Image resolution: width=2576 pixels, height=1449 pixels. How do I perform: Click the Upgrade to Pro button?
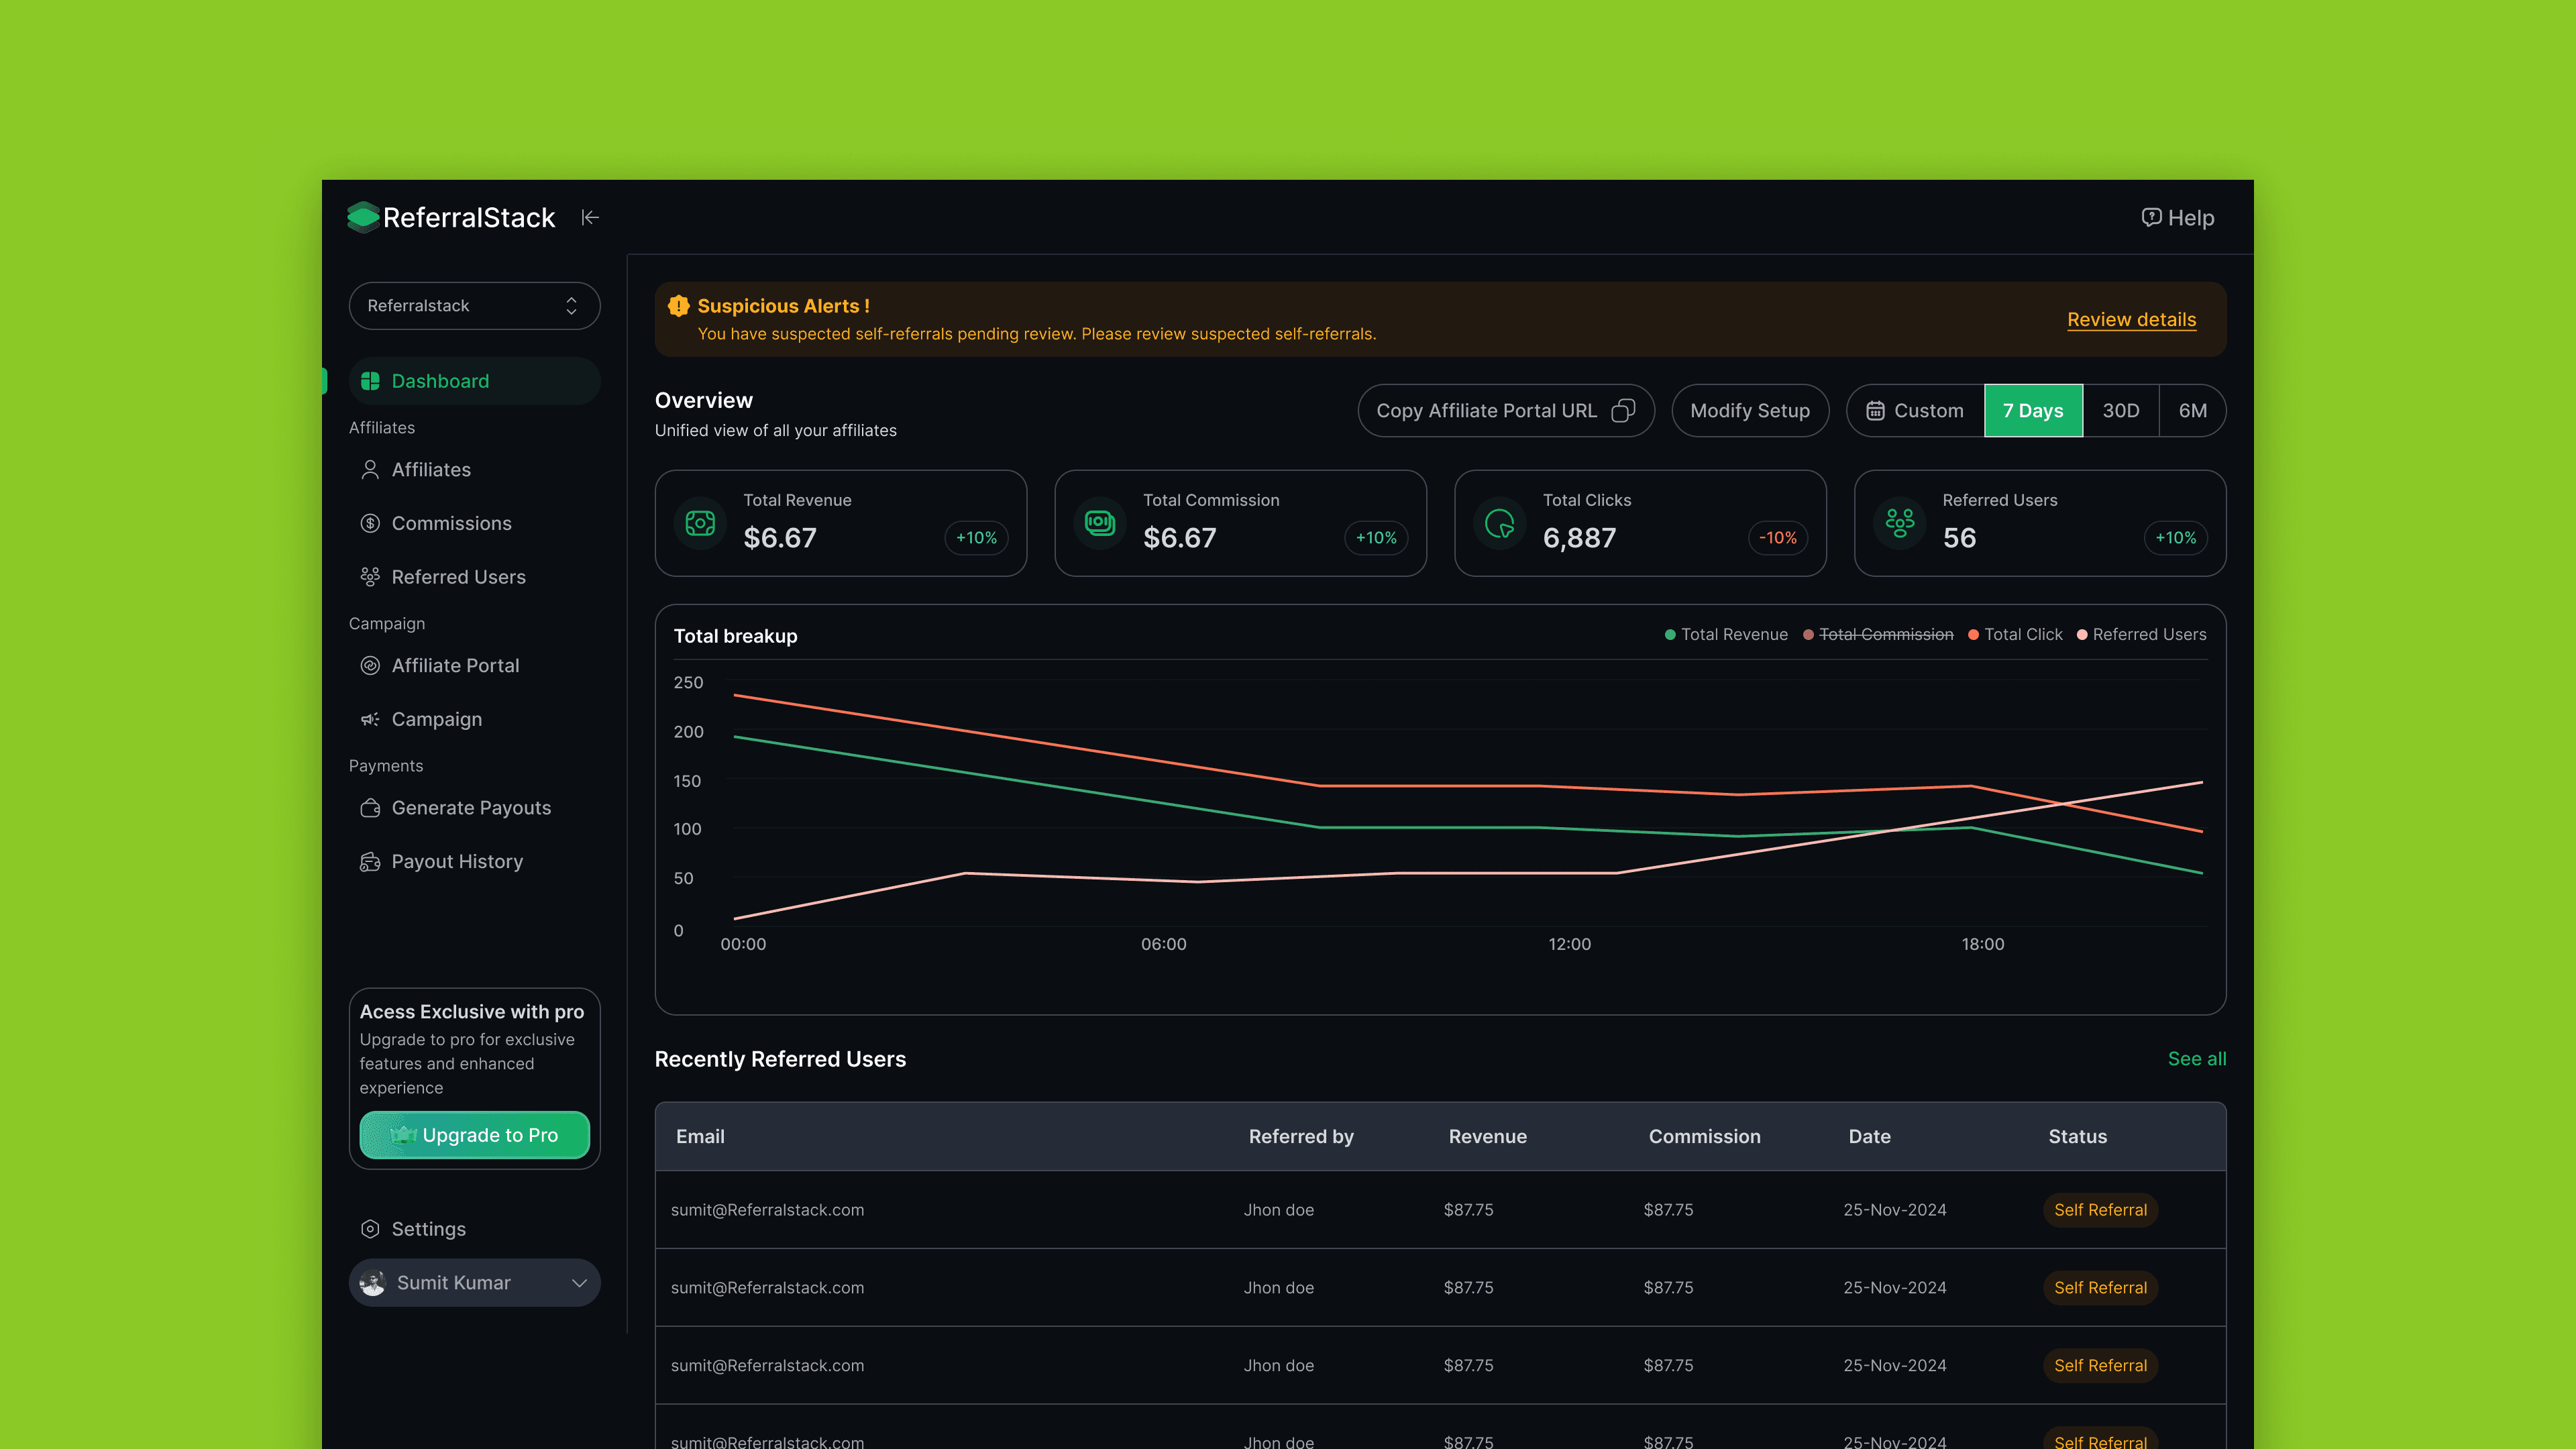pos(474,1135)
